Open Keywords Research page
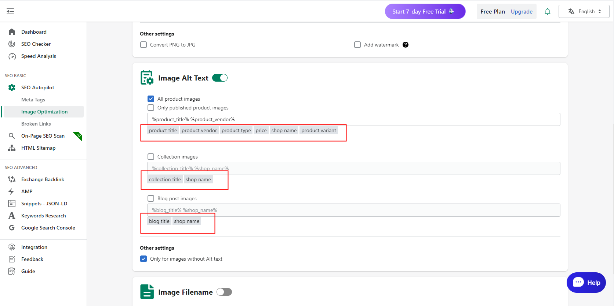Viewport: 614px width, 306px height. coord(44,216)
